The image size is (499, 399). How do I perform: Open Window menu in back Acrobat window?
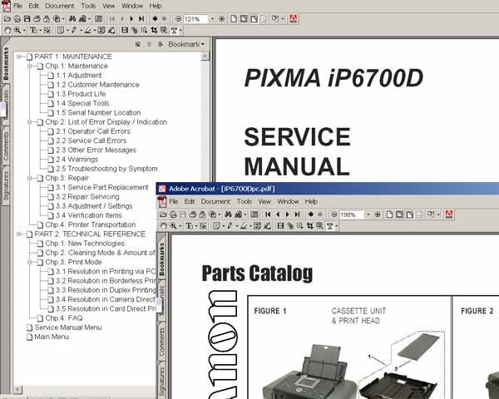[132, 6]
